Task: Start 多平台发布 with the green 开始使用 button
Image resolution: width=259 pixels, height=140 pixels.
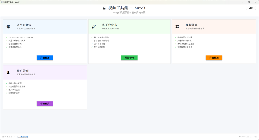Action: pos(129,58)
